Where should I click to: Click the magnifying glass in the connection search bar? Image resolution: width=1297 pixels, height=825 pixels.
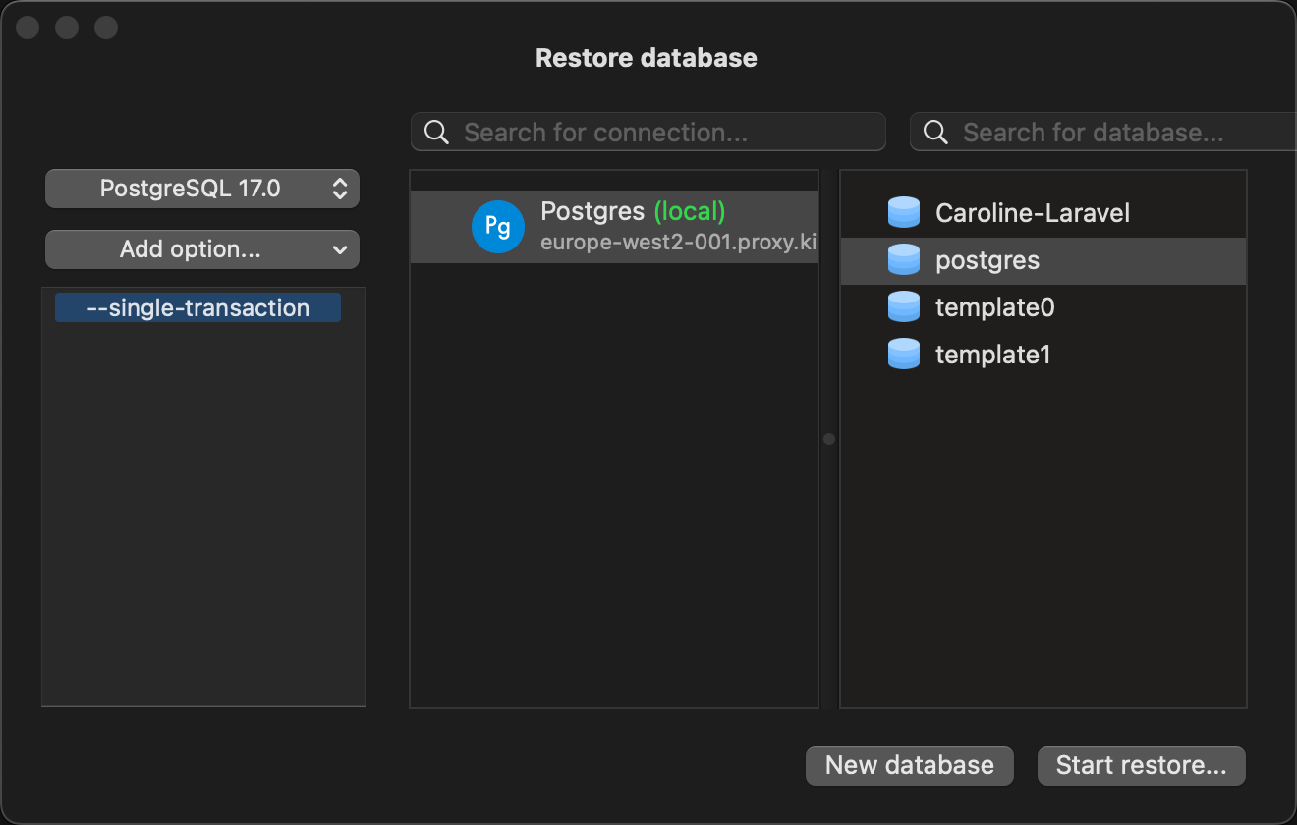[435, 131]
